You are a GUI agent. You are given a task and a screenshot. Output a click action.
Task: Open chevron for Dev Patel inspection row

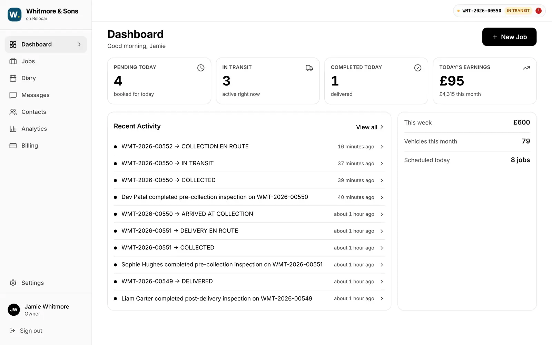point(382,197)
